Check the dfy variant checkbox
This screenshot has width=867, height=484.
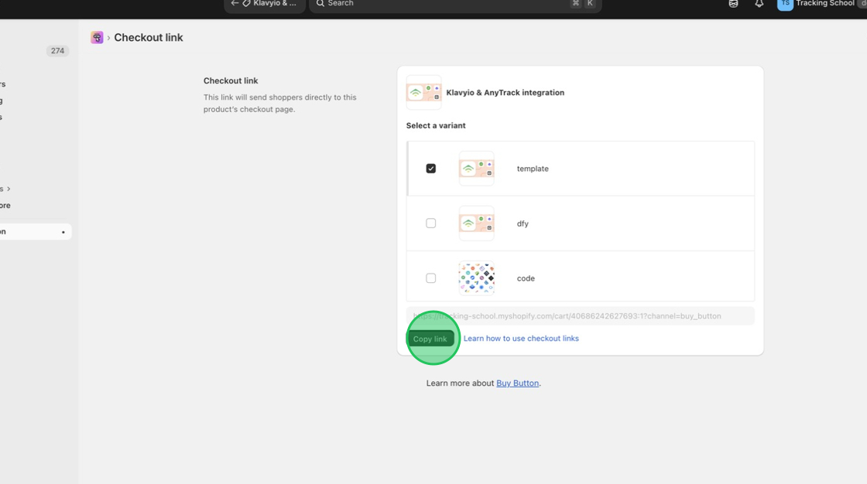(431, 223)
